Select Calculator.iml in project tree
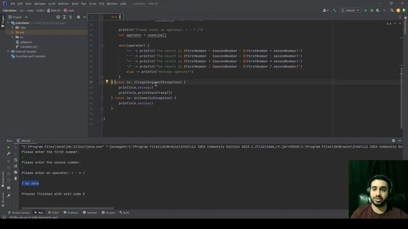The height and width of the screenshot is (229, 408). pos(27,46)
